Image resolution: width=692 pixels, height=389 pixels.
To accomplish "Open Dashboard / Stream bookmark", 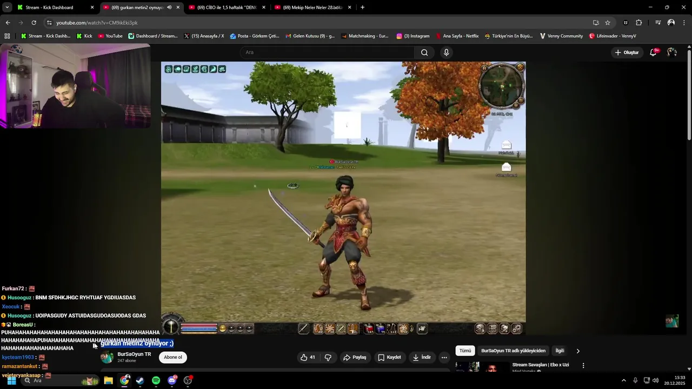I will [x=153, y=36].
